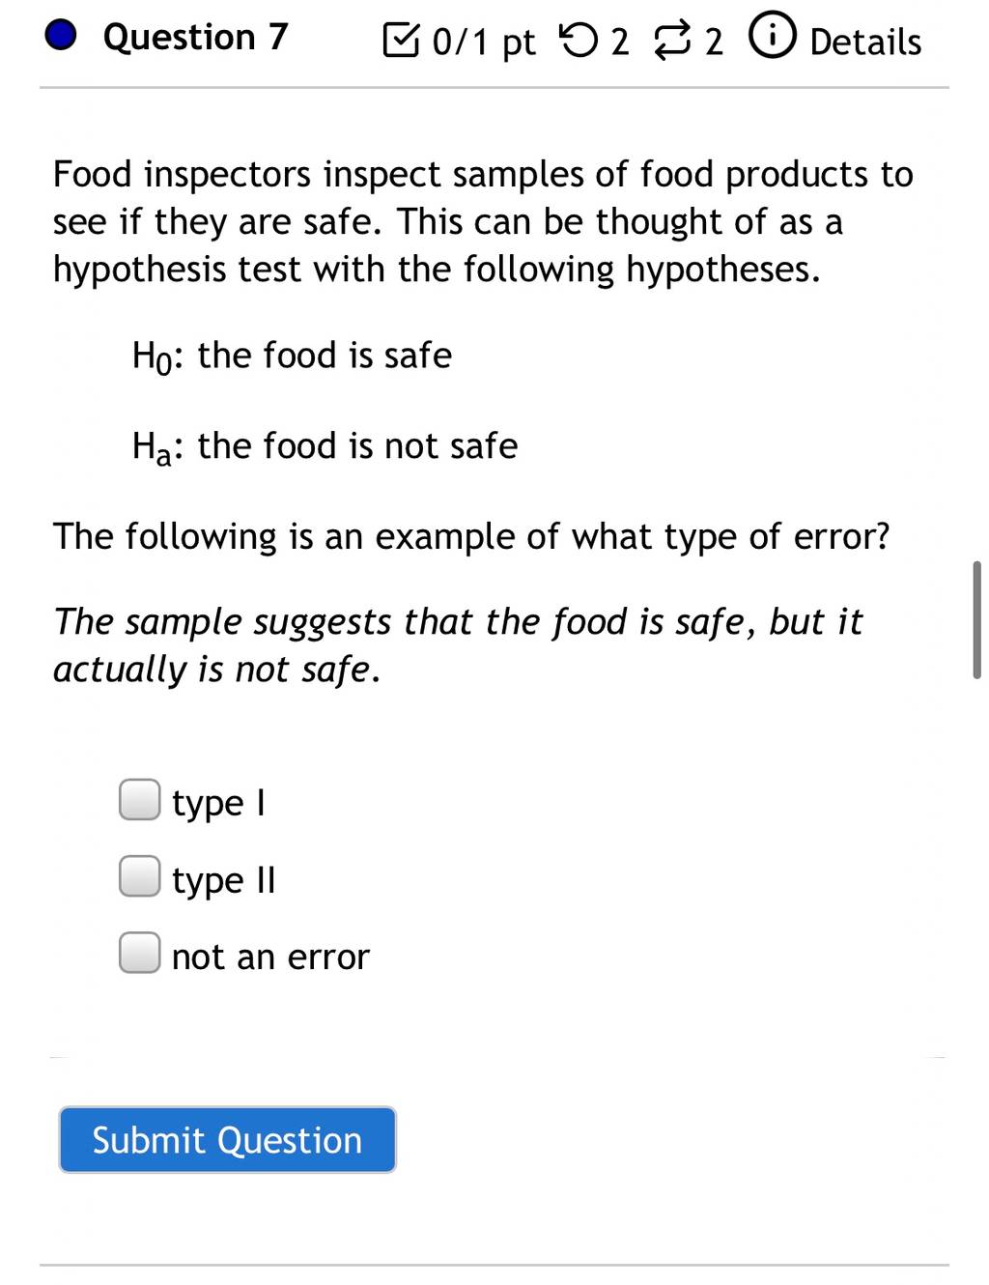Click the null hypothesis H0 line
This screenshot has height=1285, width=989.
coord(292,357)
